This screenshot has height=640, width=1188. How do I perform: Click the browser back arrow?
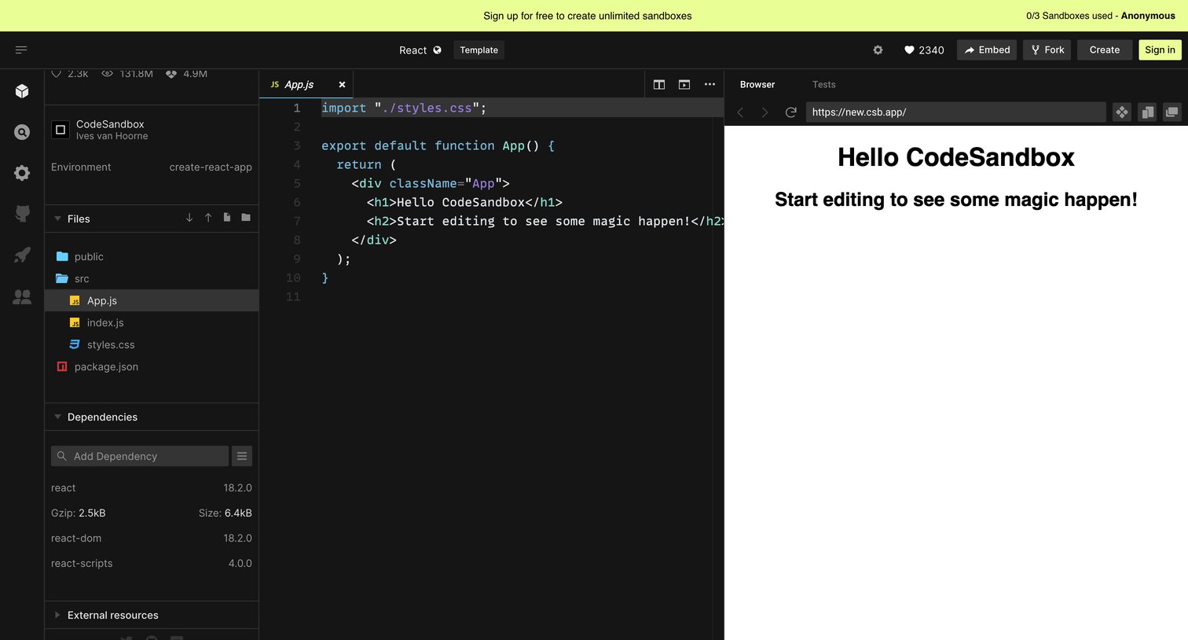(x=740, y=112)
